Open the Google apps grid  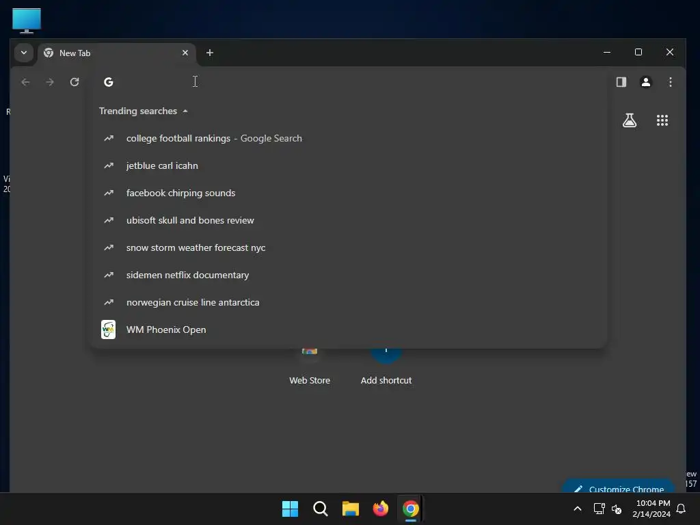coord(662,120)
